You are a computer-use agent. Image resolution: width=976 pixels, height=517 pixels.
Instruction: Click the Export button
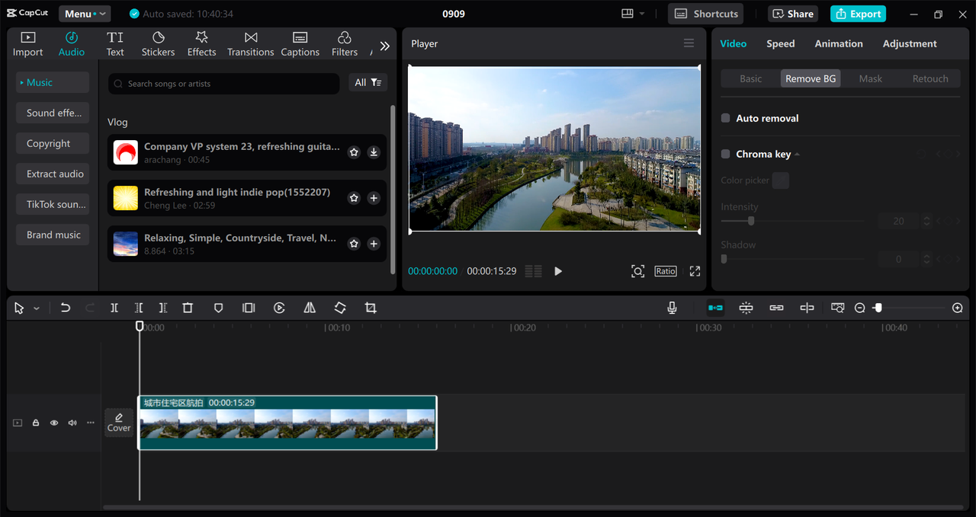[x=858, y=14]
